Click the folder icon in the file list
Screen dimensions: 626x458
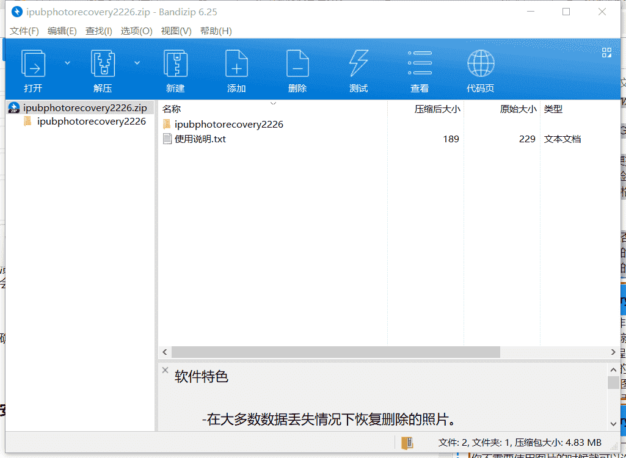click(167, 124)
